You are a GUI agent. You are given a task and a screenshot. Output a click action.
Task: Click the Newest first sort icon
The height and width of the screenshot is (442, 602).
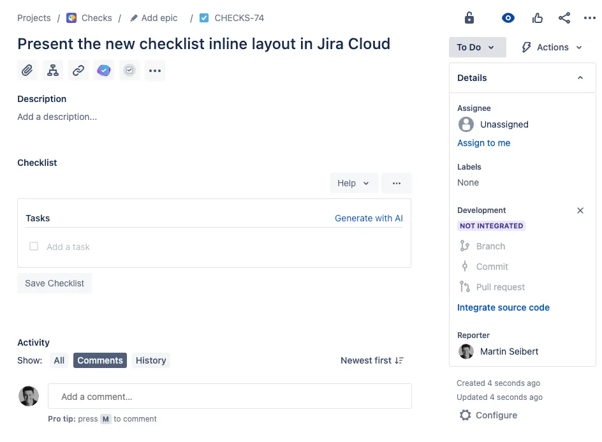[x=399, y=360]
